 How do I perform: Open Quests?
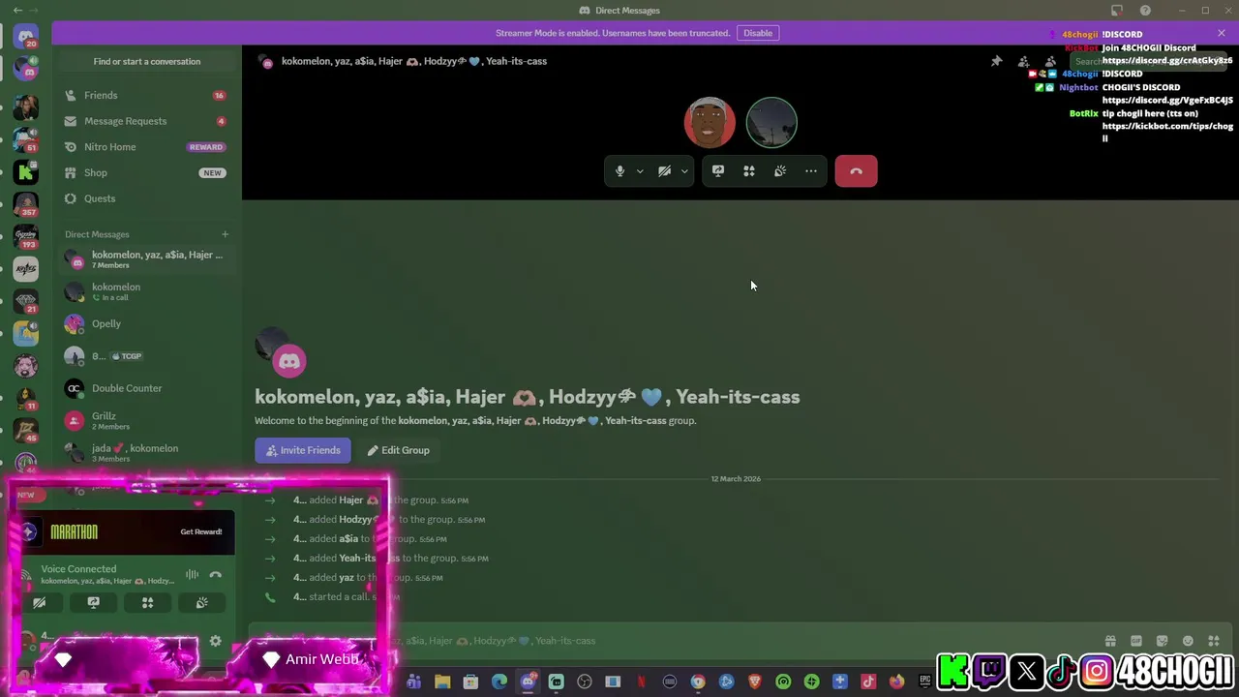tap(145, 198)
